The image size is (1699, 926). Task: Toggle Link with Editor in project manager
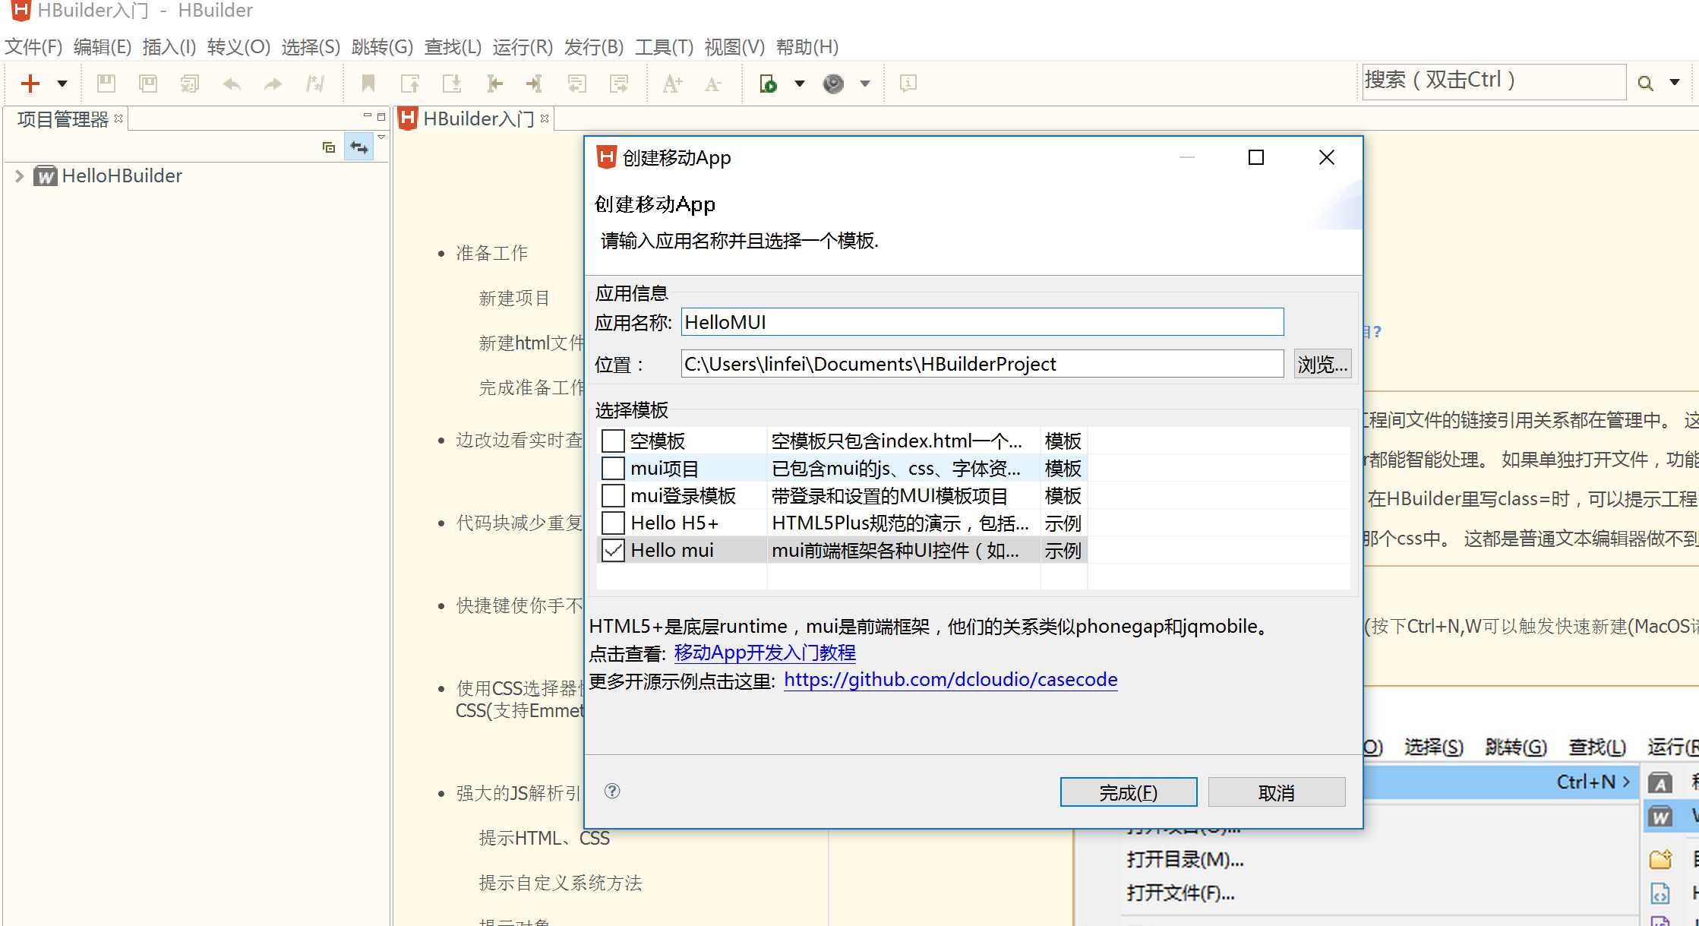359,147
